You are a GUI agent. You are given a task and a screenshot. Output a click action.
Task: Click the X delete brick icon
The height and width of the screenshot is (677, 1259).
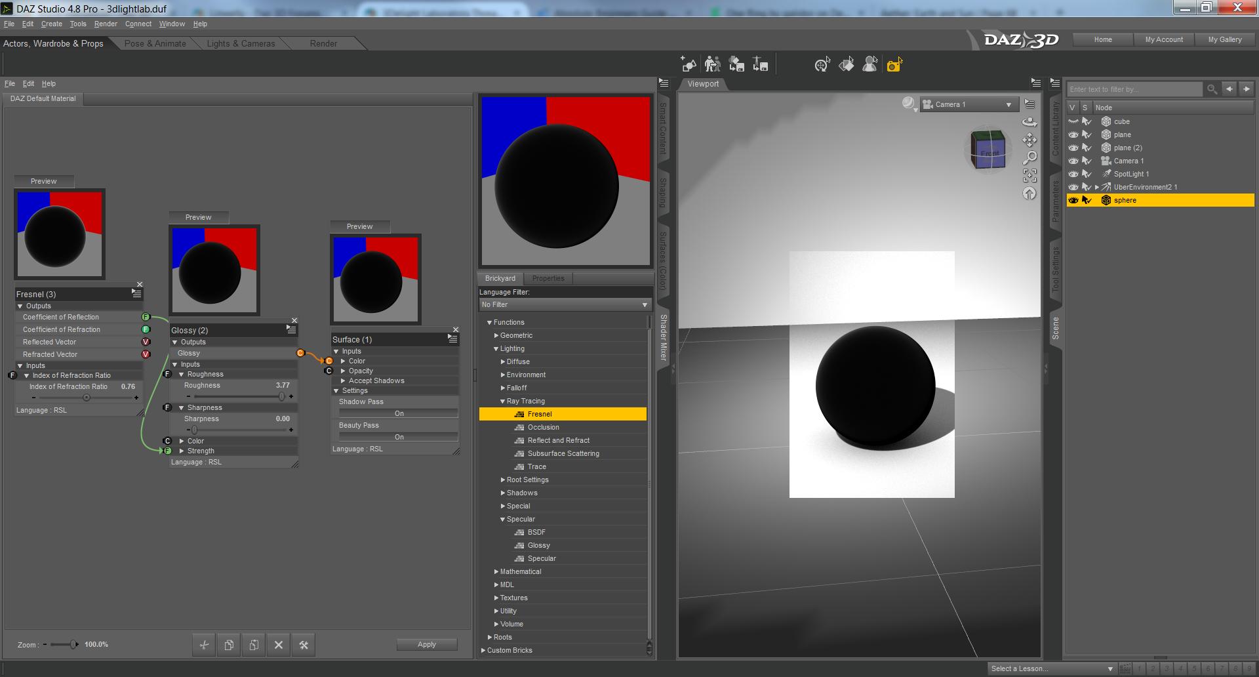tap(279, 645)
